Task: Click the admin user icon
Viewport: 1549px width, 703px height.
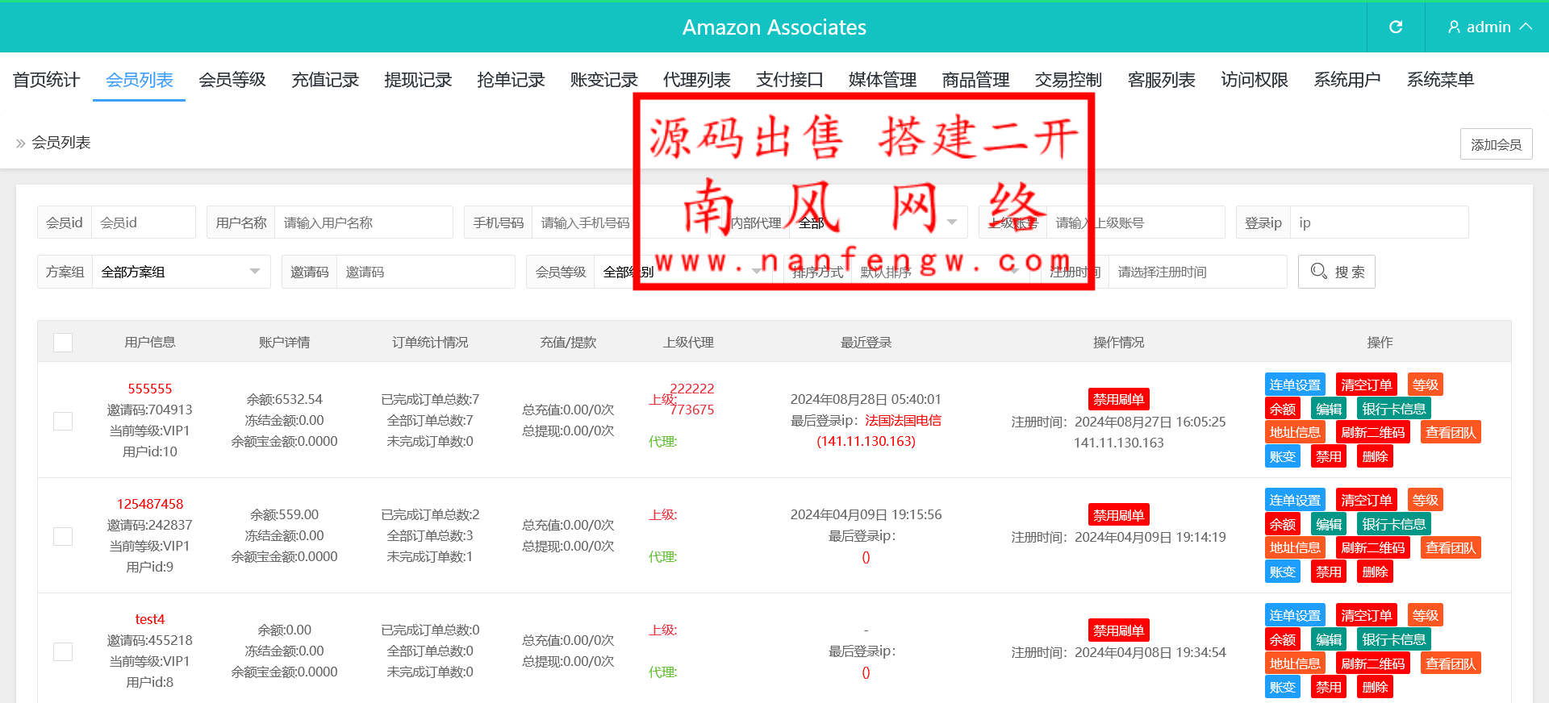Action: coord(1454,27)
